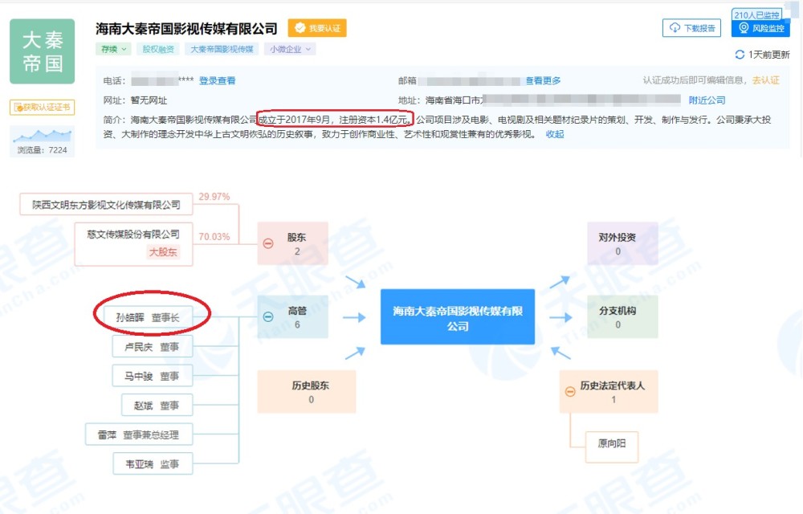Select the 大秦帝国影视传媒 tag
Image resolution: width=803 pixels, height=514 pixels.
pyautogui.click(x=222, y=49)
